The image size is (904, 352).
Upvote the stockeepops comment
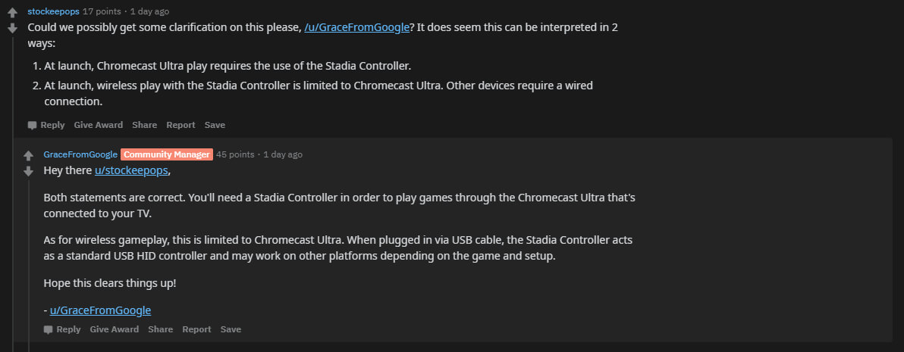click(13, 13)
